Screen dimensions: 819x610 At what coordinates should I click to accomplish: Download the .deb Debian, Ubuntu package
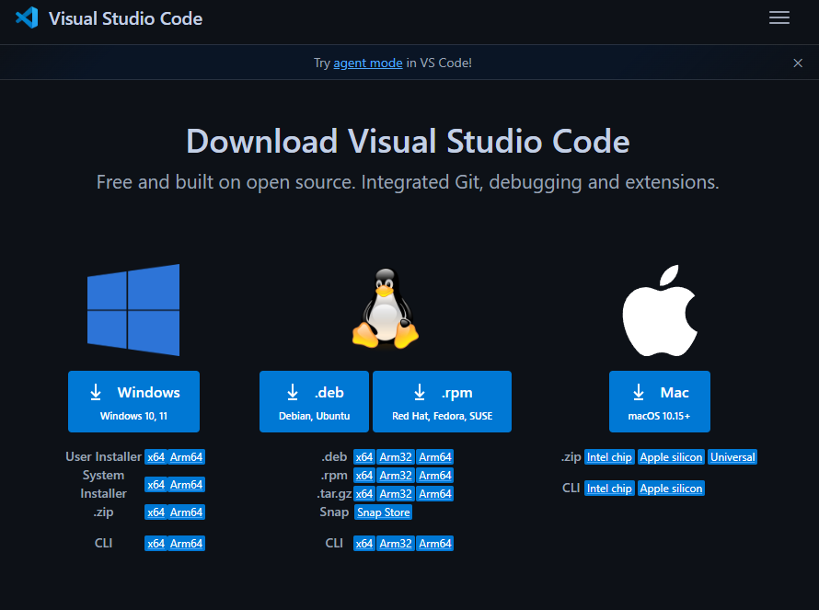coord(314,402)
